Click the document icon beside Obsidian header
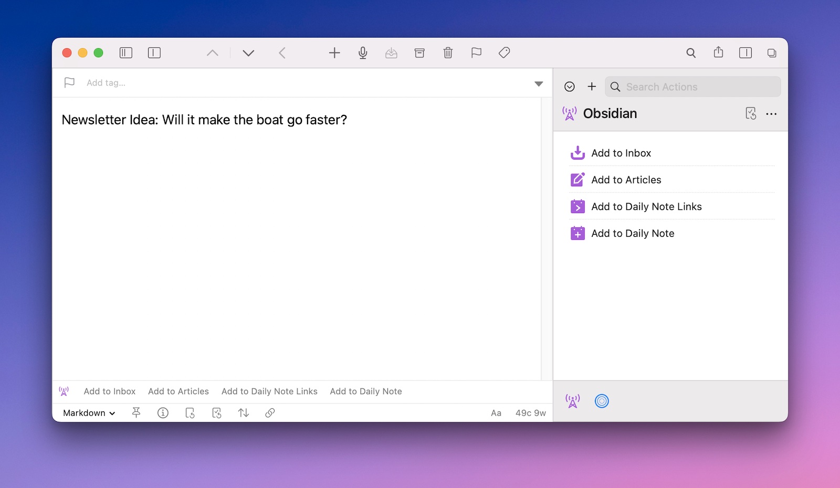 (x=751, y=113)
